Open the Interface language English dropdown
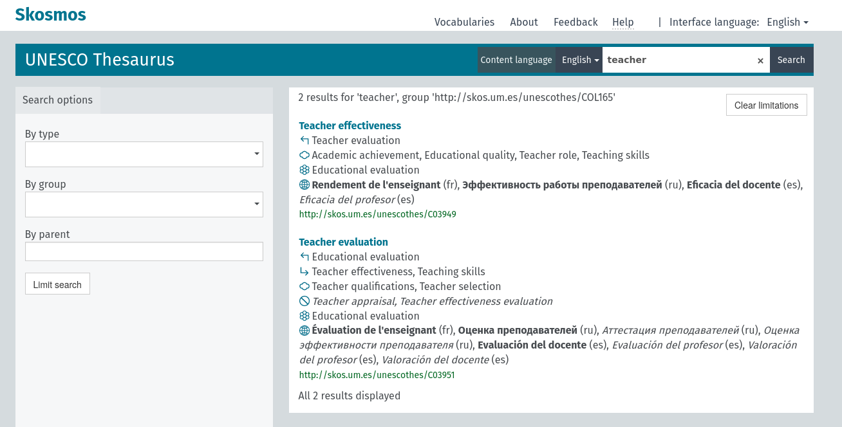 coord(787,22)
